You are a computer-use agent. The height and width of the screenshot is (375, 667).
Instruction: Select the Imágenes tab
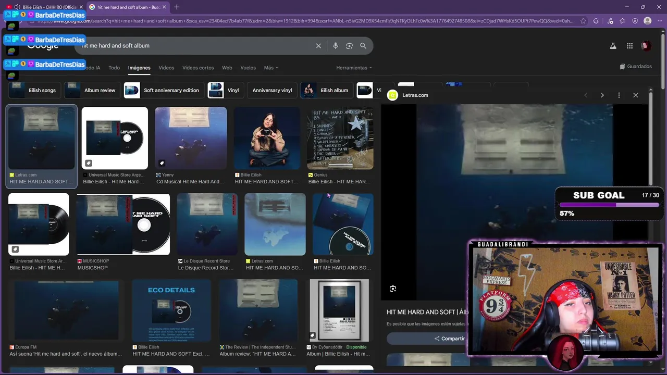(139, 68)
